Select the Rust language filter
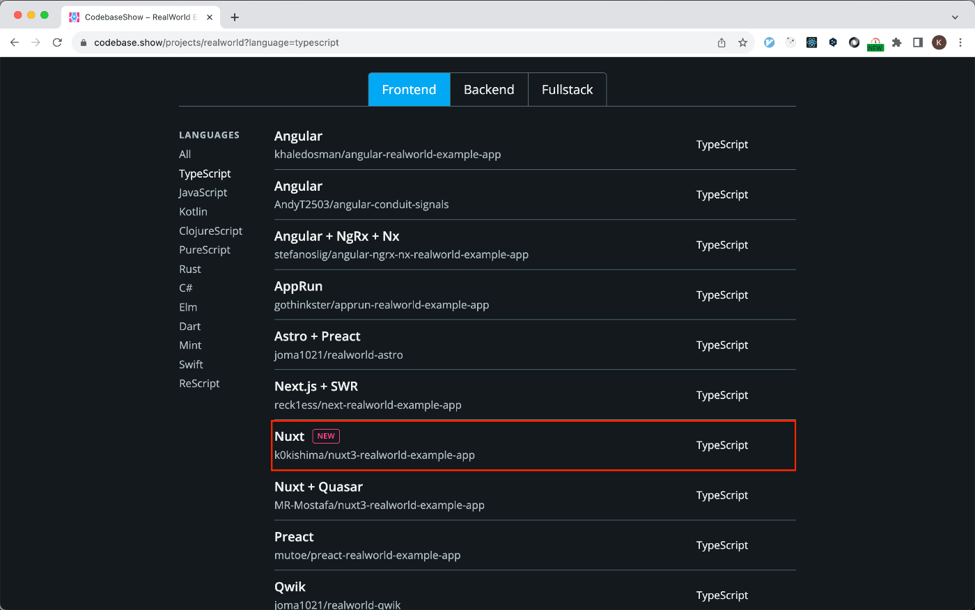This screenshot has width=975, height=610. [190, 269]
